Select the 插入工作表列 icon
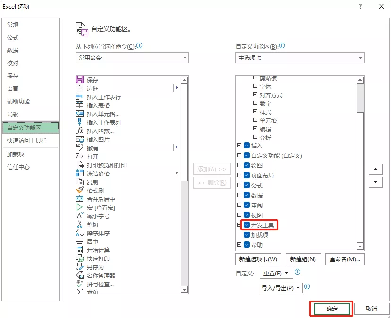This screenshot has height=318, width=391. tap(79, 122)
